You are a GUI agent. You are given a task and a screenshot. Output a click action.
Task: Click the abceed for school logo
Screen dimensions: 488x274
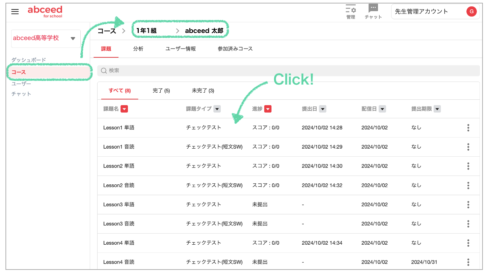pyautogui.click(x=45, y=11)
